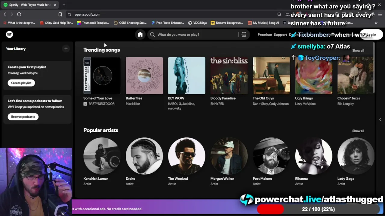Open Kendrick Lamar's artist photo
The image size is (385, 216).
102,156
